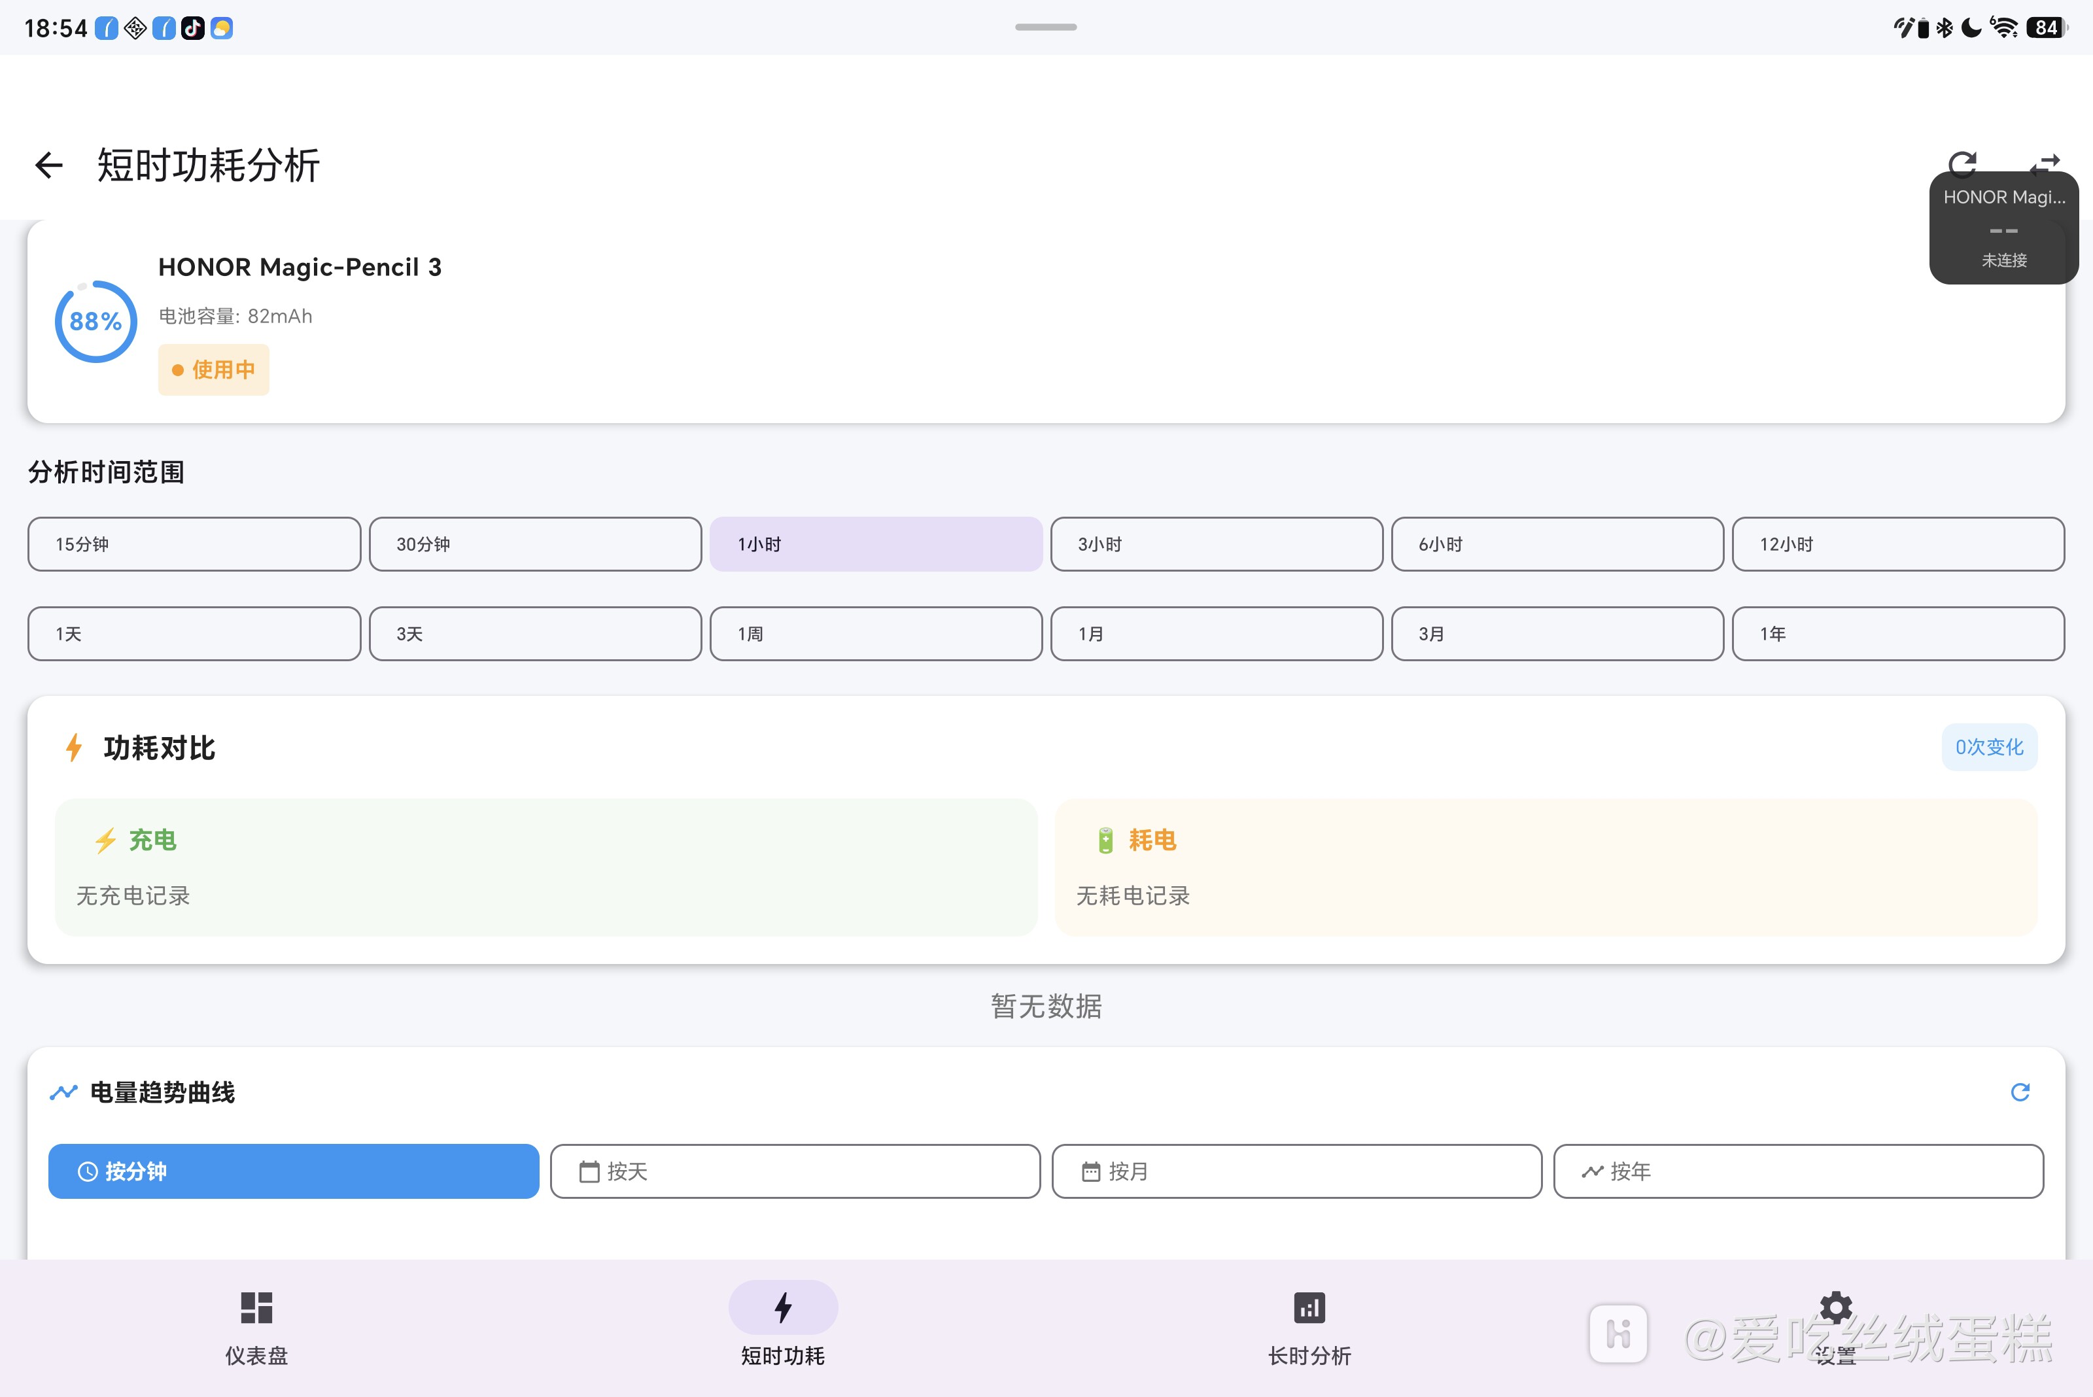The width and height of the screenshot is (2093, 1397).
Task: Click the HONOR Magic-Pencil 3 device name
Action: click(x=300, y=267)
